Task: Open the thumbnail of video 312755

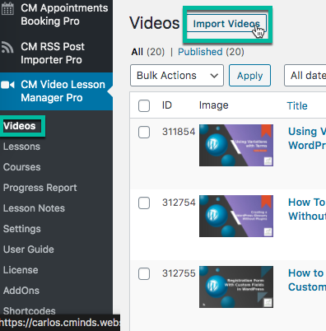Action: pyautogui.click(x=236, y=287)
